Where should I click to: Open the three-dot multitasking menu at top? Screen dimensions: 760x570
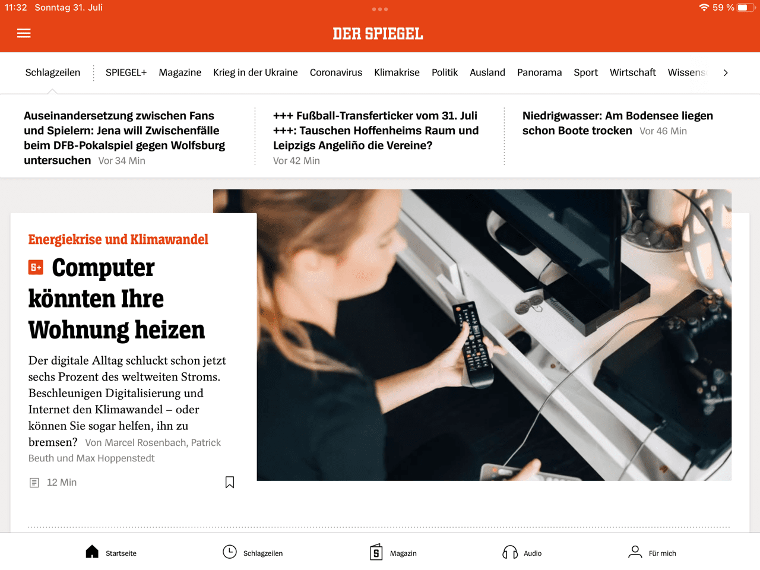(380, 9)
